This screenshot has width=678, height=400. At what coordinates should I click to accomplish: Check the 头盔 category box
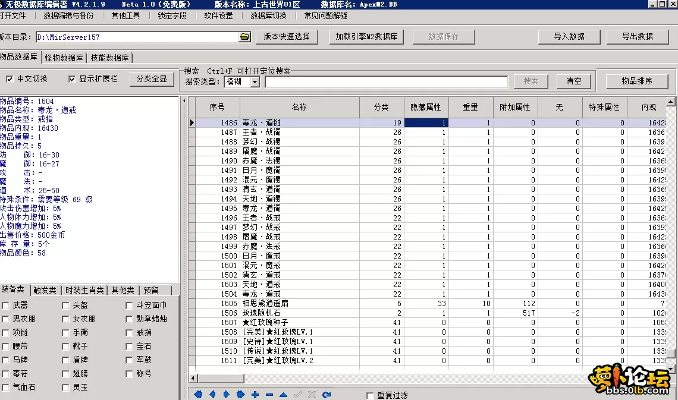pos(65,305)
